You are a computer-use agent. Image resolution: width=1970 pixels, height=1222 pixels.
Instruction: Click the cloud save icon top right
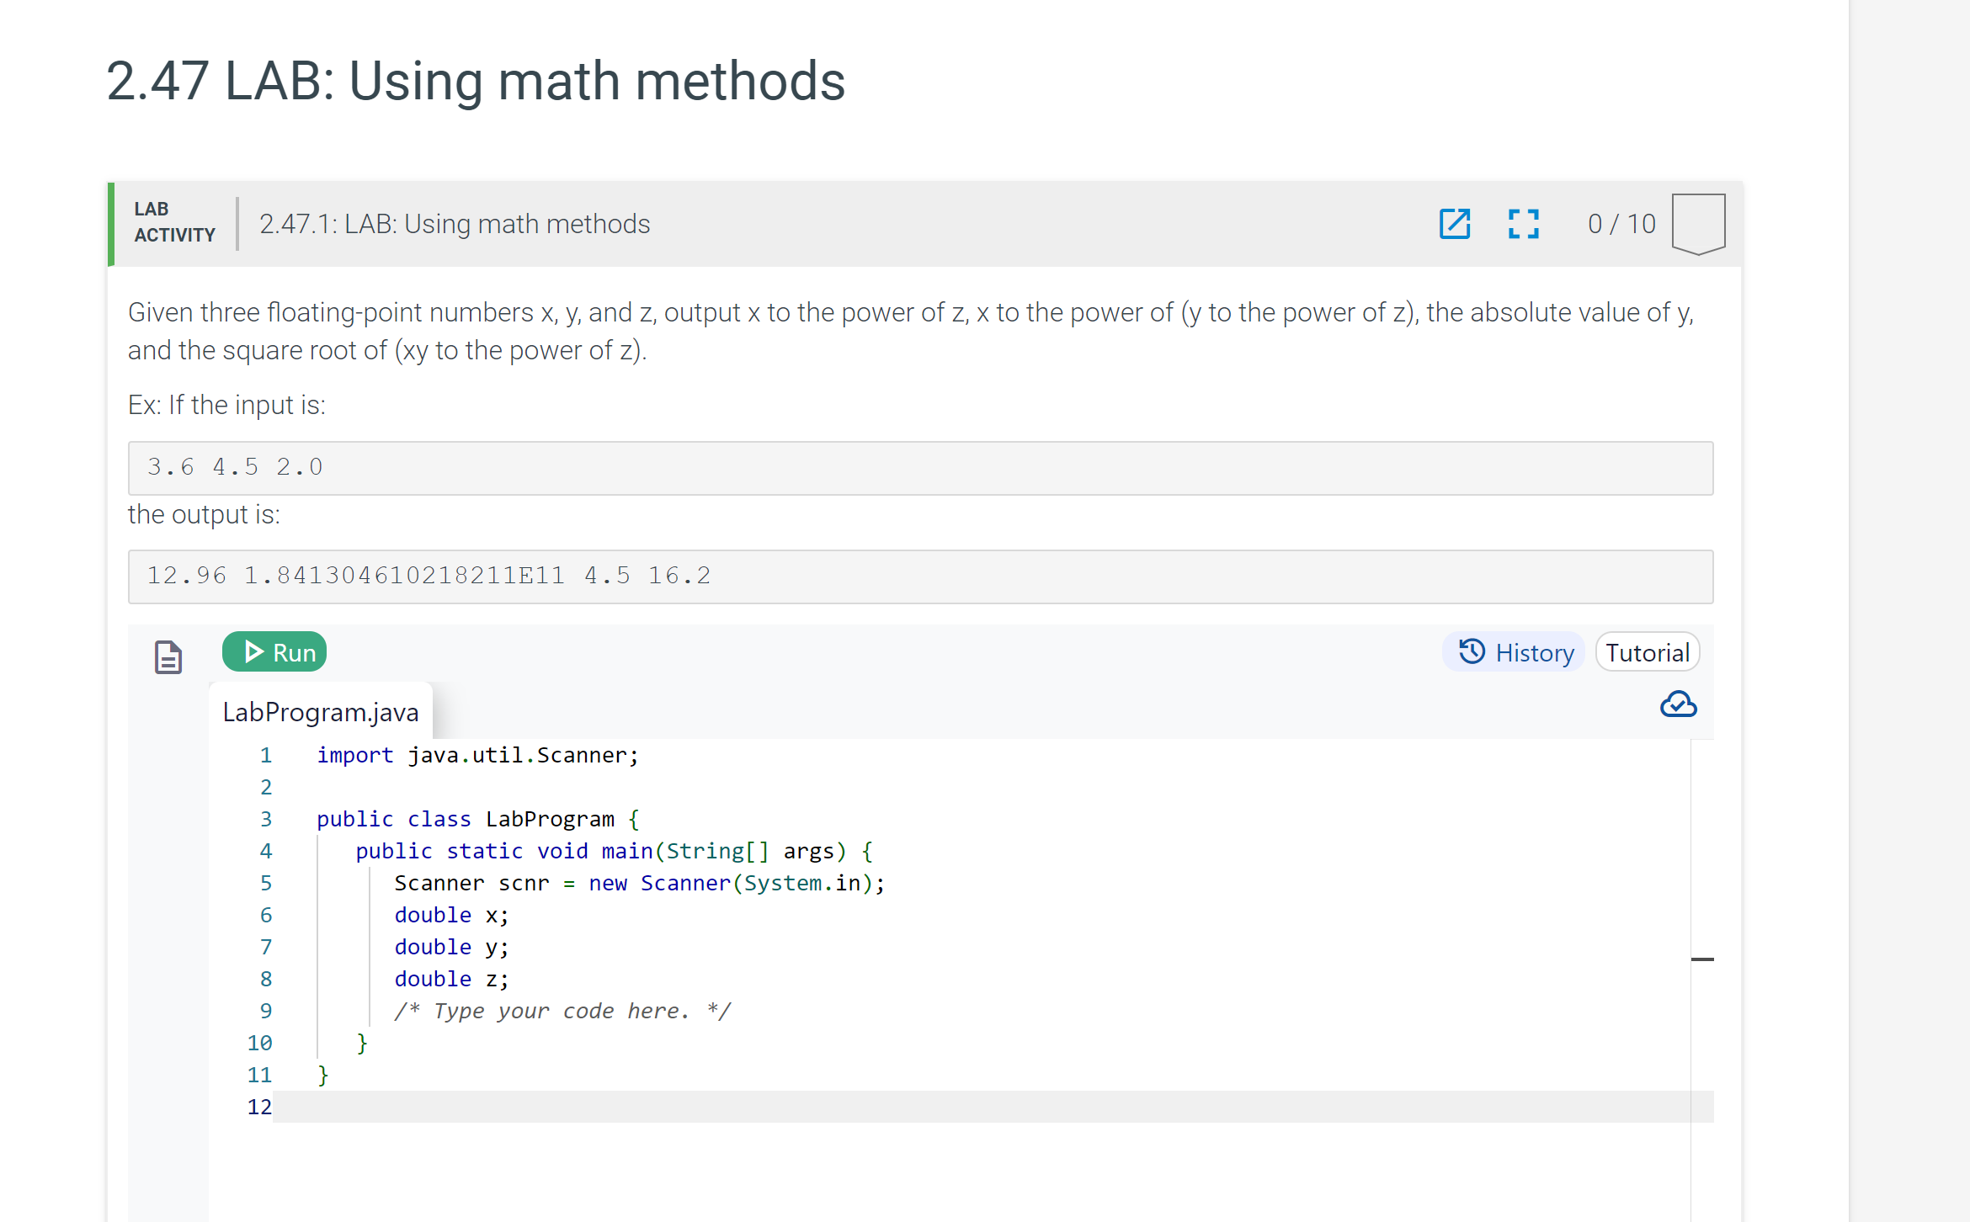[x=1680, y=703]
